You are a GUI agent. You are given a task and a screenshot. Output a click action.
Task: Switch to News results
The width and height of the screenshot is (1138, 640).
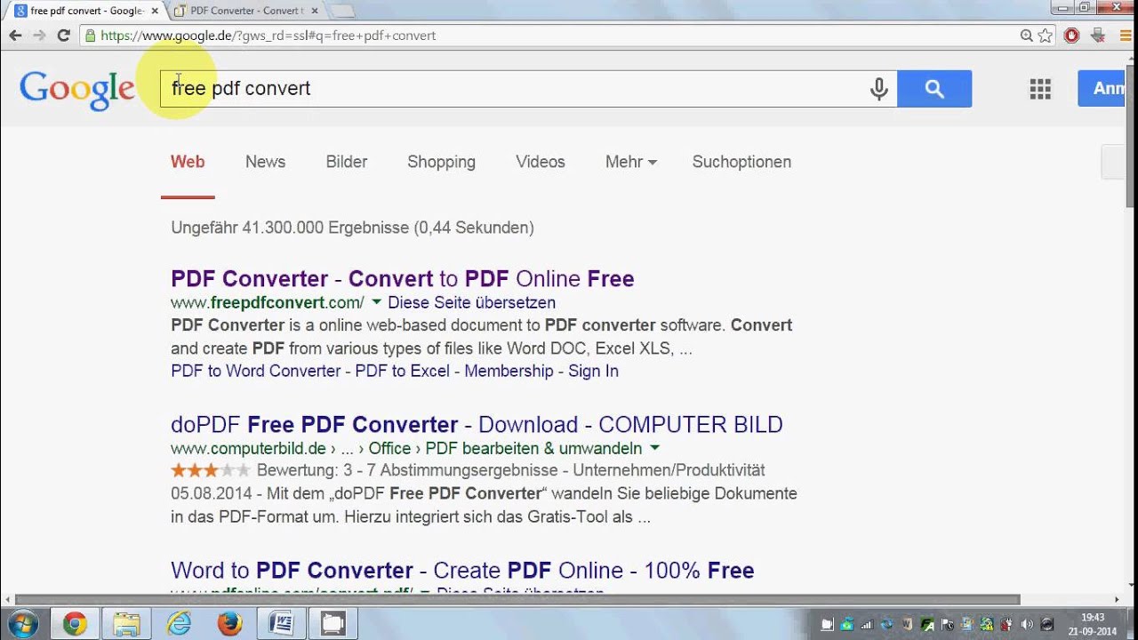click(265, 162)
